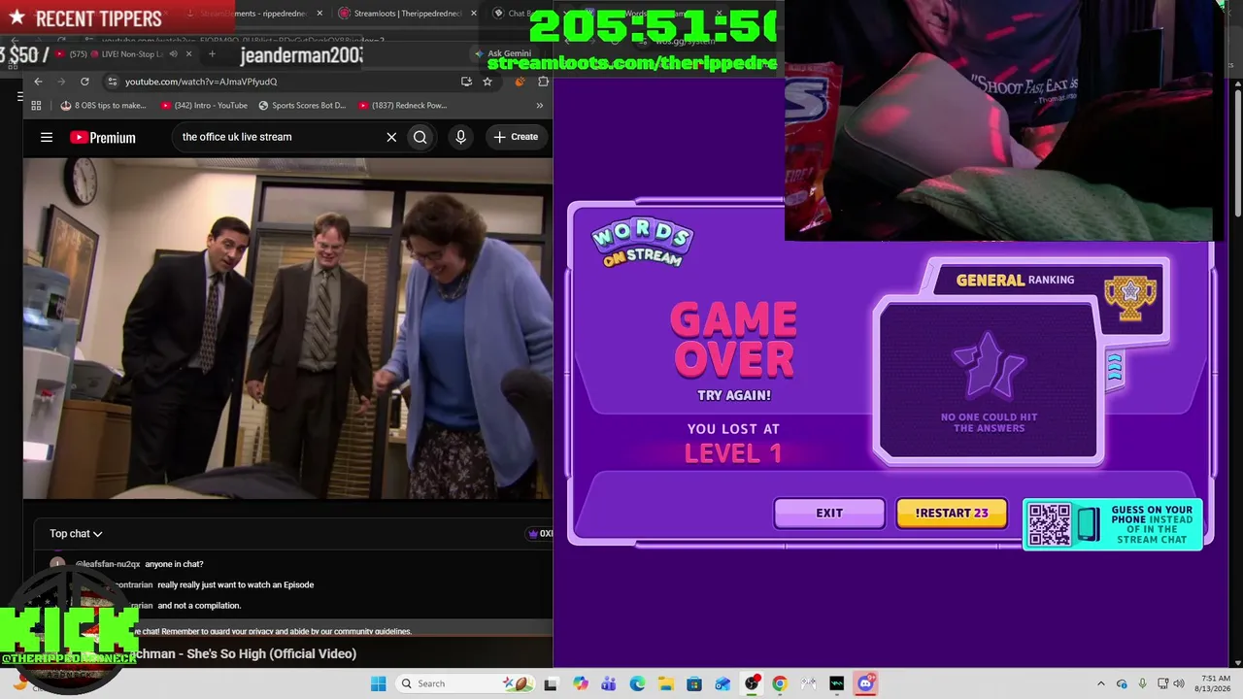Open the YouTube Create button
The image size is (1243, 699).
click(x=515, y=137)
